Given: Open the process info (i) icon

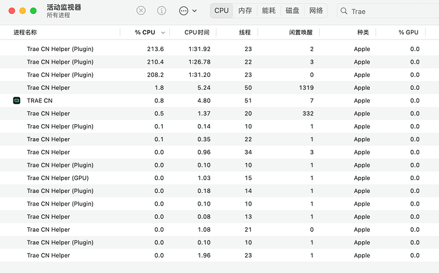Looking at the screenshot, I should click(162, 11).
